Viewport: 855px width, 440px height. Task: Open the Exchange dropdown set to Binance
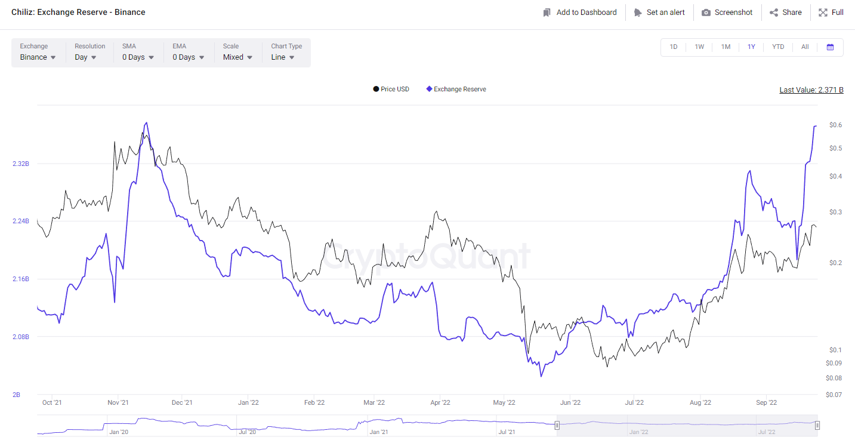[x=38, y=57]
